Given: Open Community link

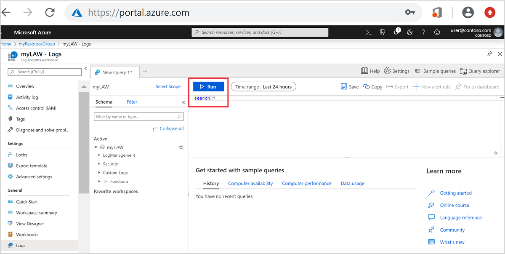Looking at the screenshot, I should coord(452,230).
